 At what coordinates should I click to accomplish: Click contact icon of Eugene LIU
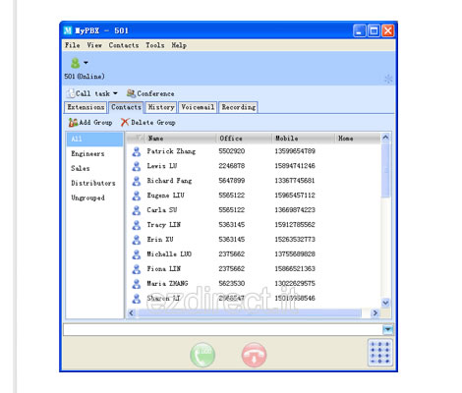[137, 196]
